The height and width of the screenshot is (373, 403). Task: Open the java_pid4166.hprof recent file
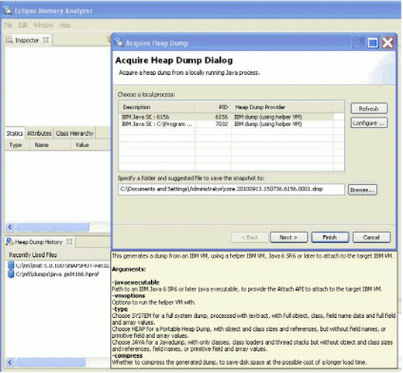coord(57,274)
